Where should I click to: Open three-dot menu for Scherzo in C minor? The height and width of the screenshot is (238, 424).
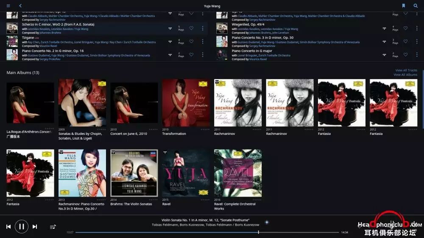point(203,28)
